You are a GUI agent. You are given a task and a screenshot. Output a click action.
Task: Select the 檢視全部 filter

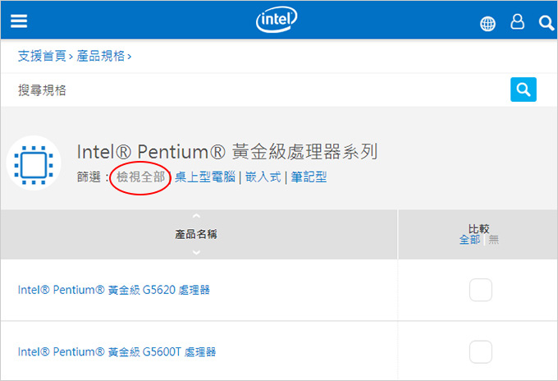[141, 177]
